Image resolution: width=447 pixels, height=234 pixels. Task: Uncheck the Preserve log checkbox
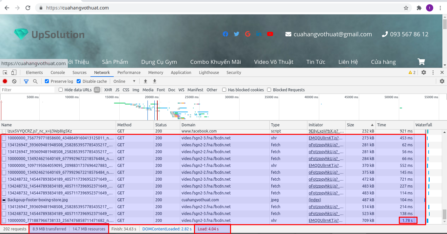click(x=47, y=81)
